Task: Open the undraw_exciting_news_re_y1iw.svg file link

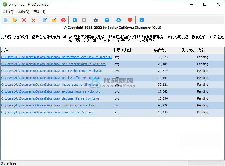Action: point(51,91)
